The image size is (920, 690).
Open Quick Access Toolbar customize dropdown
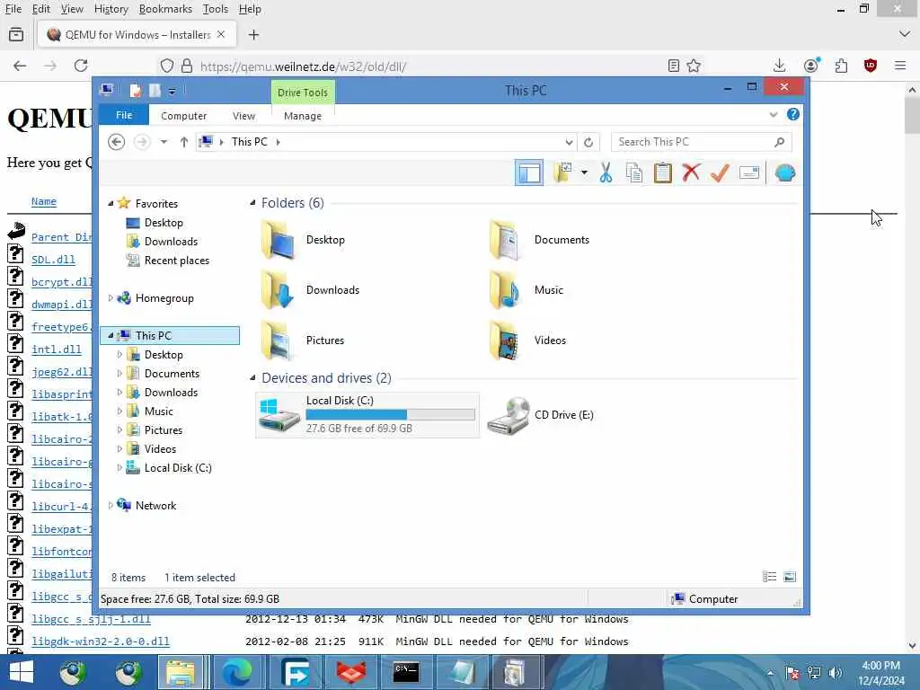[x=172, y=91]
